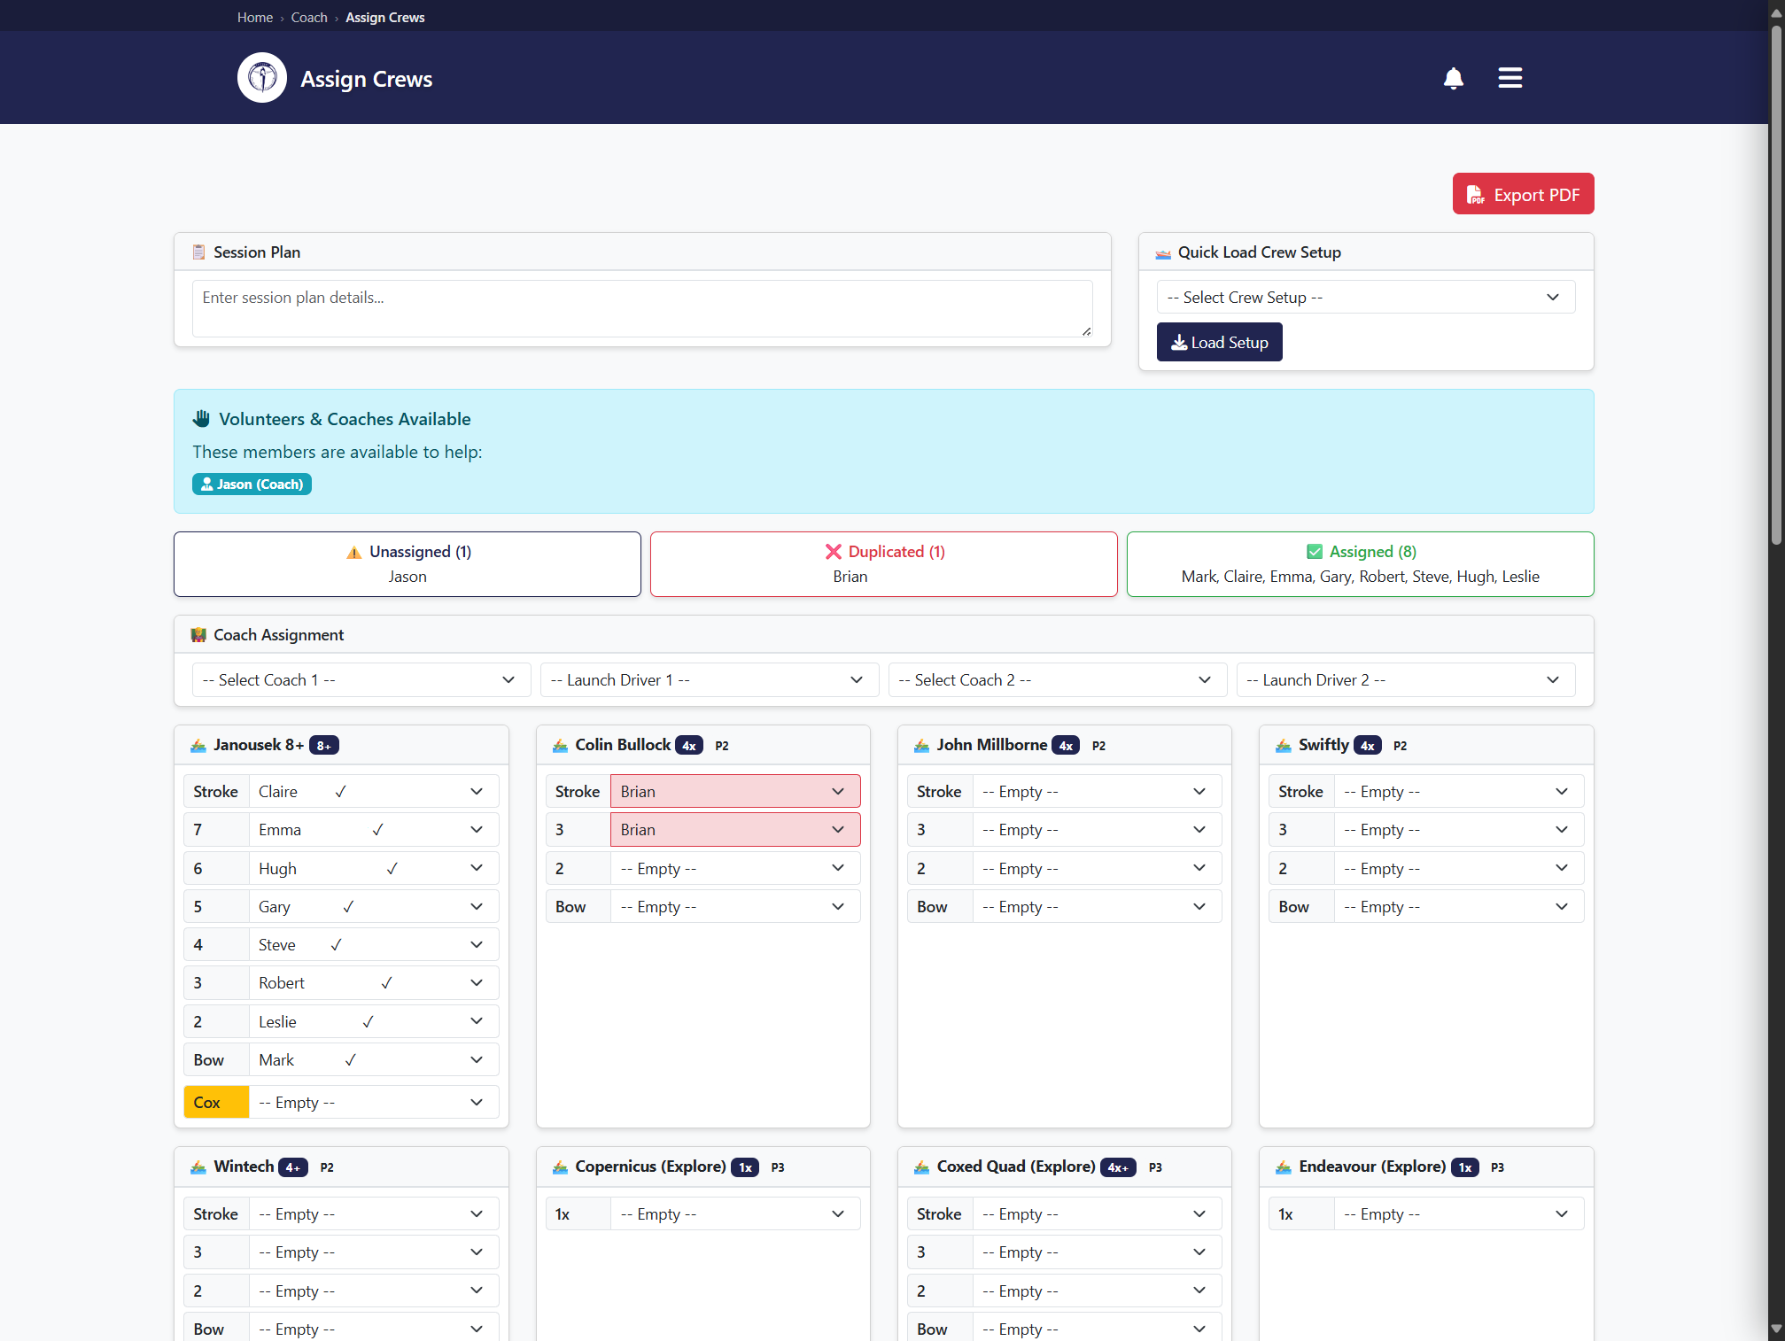Click the Coxed Quad (Explore) boat icon
This screenshot has height=1341, width=1785.
[921, 1167]
